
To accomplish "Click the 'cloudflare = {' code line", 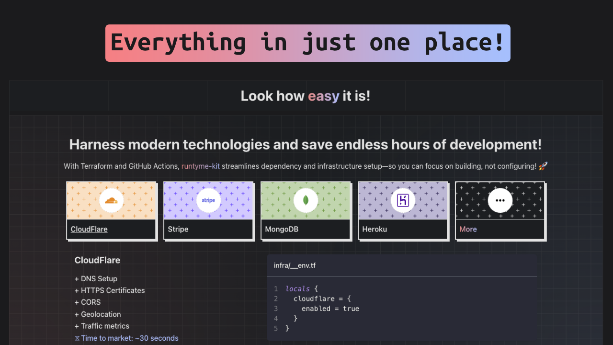I will [x=322, y=299].
